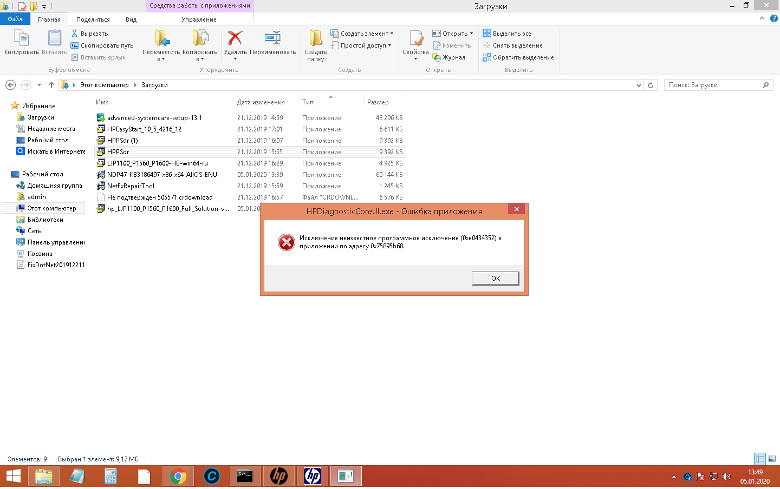Switch to Главная ribbon tab

click(x=49, y=19)
